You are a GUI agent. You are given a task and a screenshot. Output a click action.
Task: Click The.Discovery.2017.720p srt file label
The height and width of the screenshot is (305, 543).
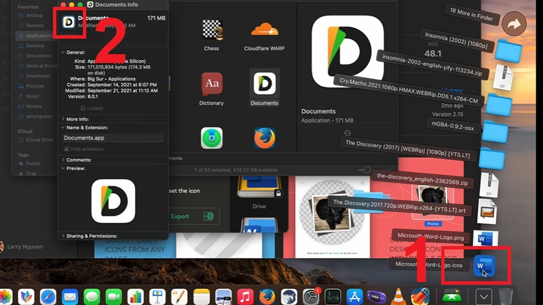point(399,207)
